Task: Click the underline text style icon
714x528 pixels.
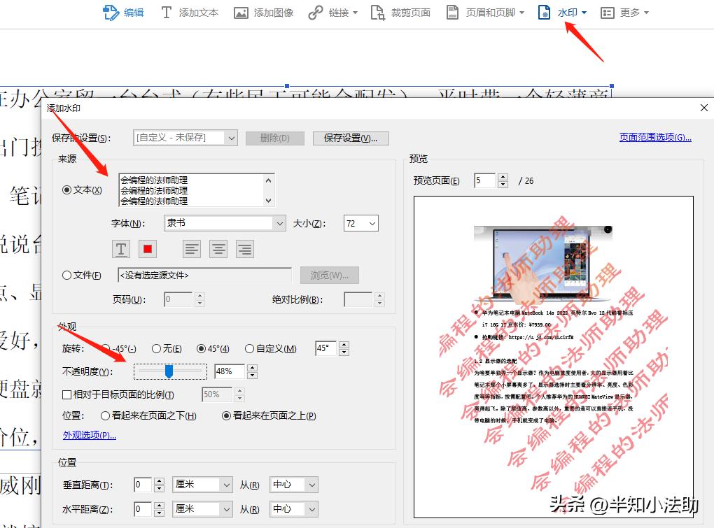Action: tap(120, 248)
